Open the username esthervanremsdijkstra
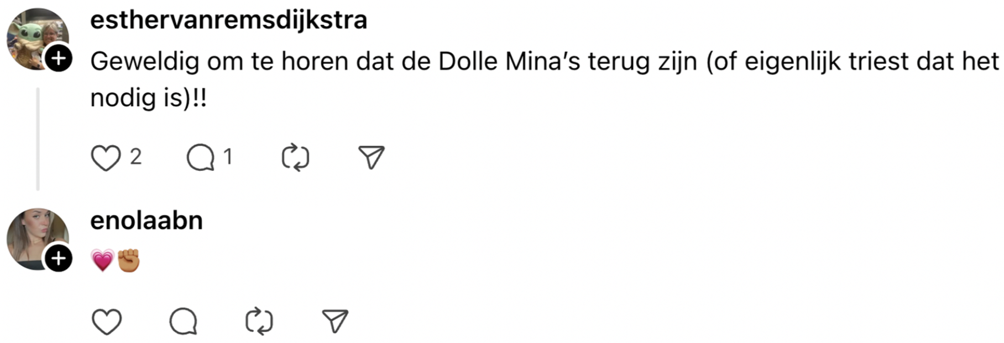 [228, 20]
